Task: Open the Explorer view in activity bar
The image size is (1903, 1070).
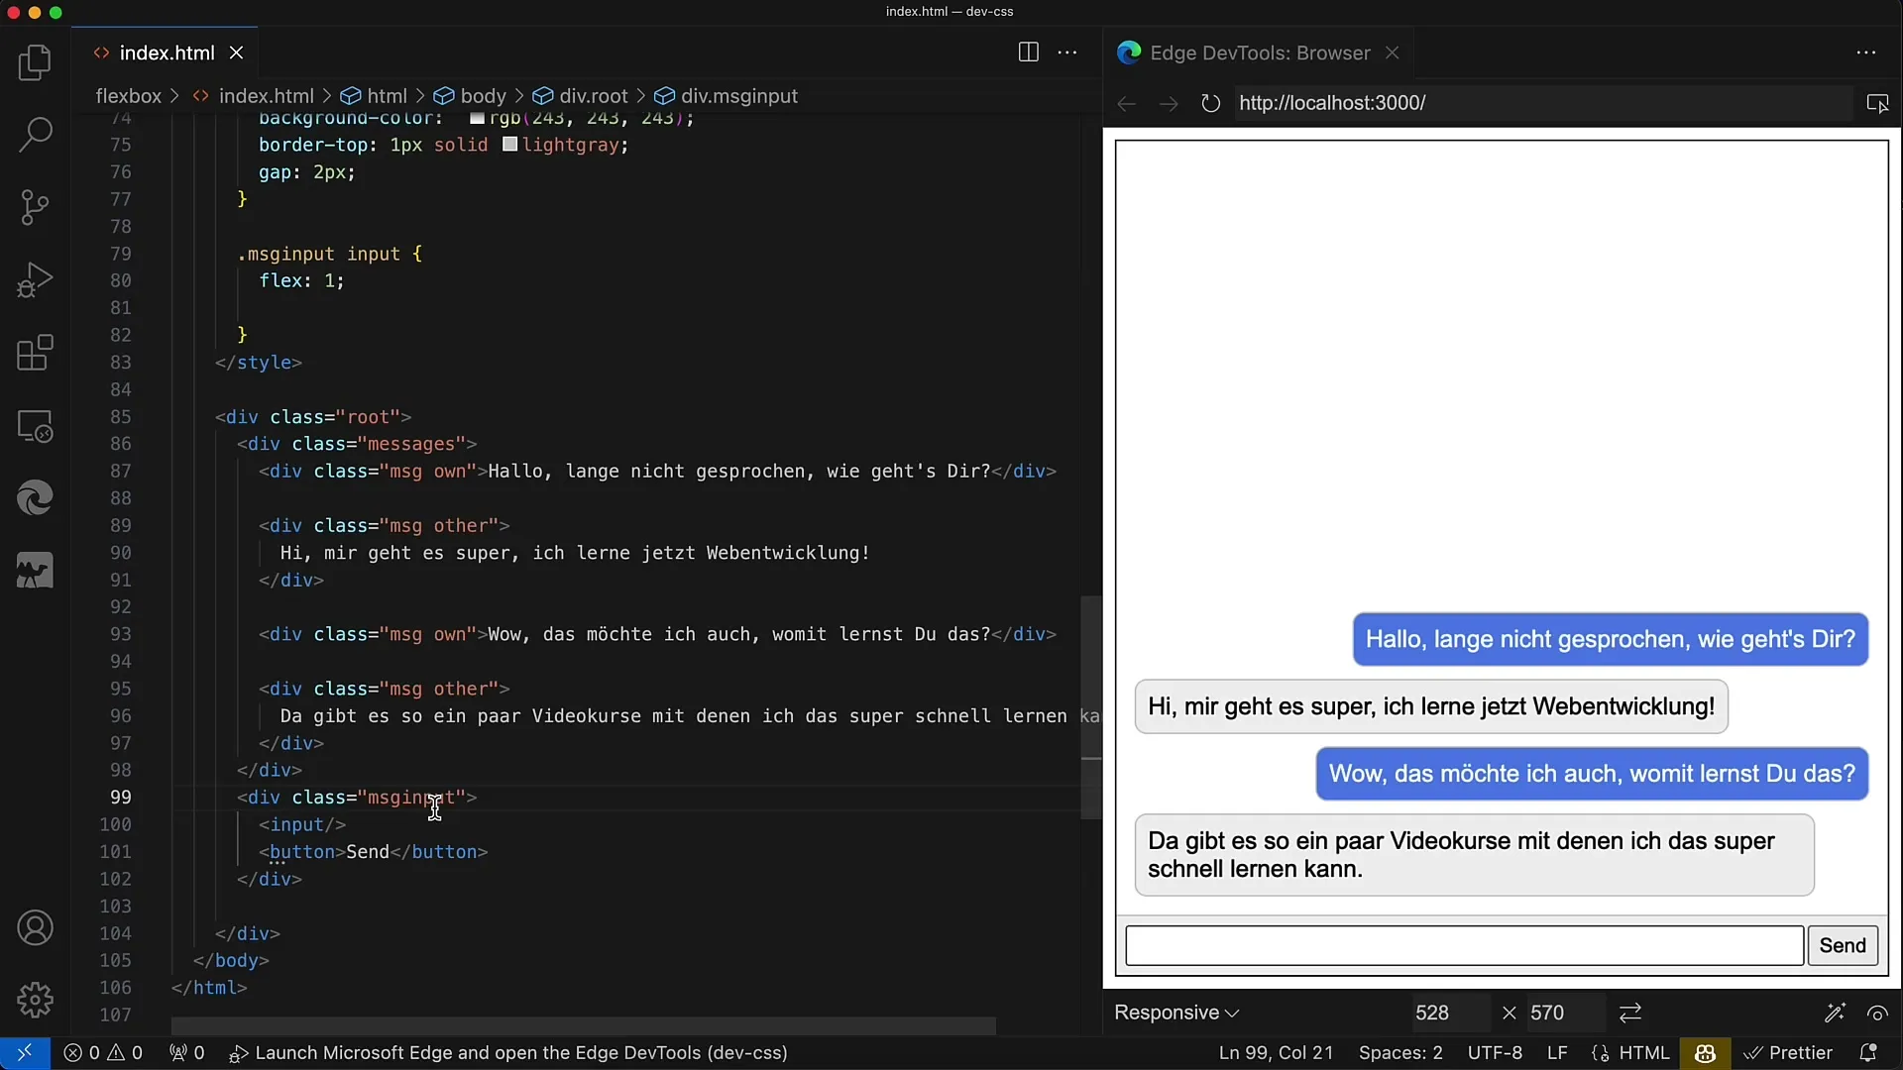Action: click(35, 63)
